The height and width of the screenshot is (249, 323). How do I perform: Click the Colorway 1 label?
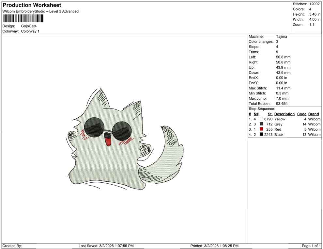click(x=30, y=31)
